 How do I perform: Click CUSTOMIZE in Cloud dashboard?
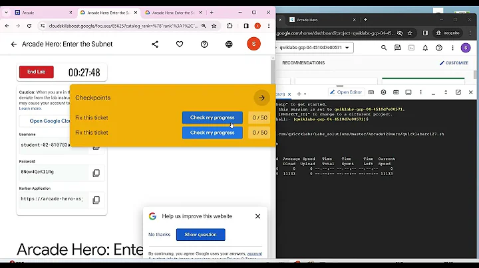[x=454, y=63]
